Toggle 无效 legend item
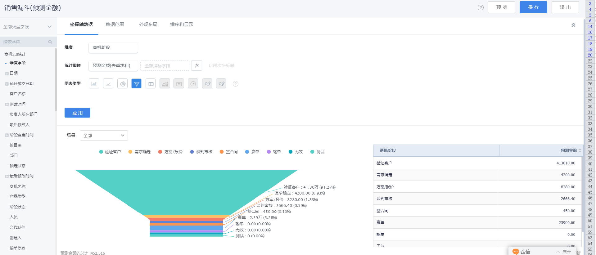Screen dimensions: 596x255 pos(296,152)
